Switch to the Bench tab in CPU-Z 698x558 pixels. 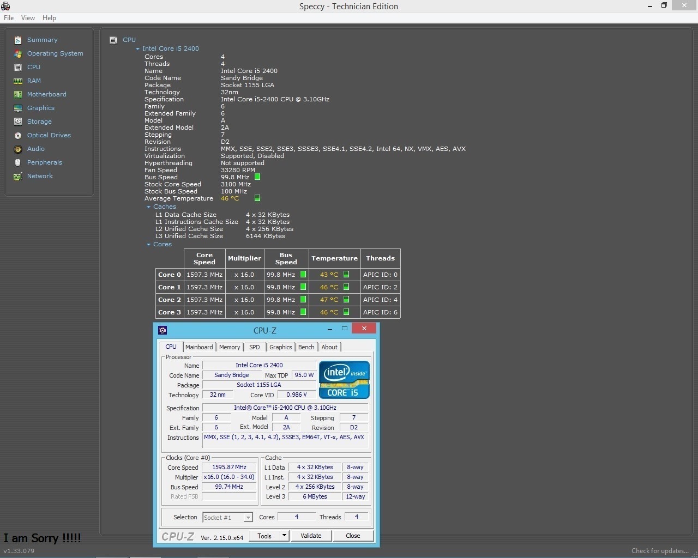[x=306, y=347]
